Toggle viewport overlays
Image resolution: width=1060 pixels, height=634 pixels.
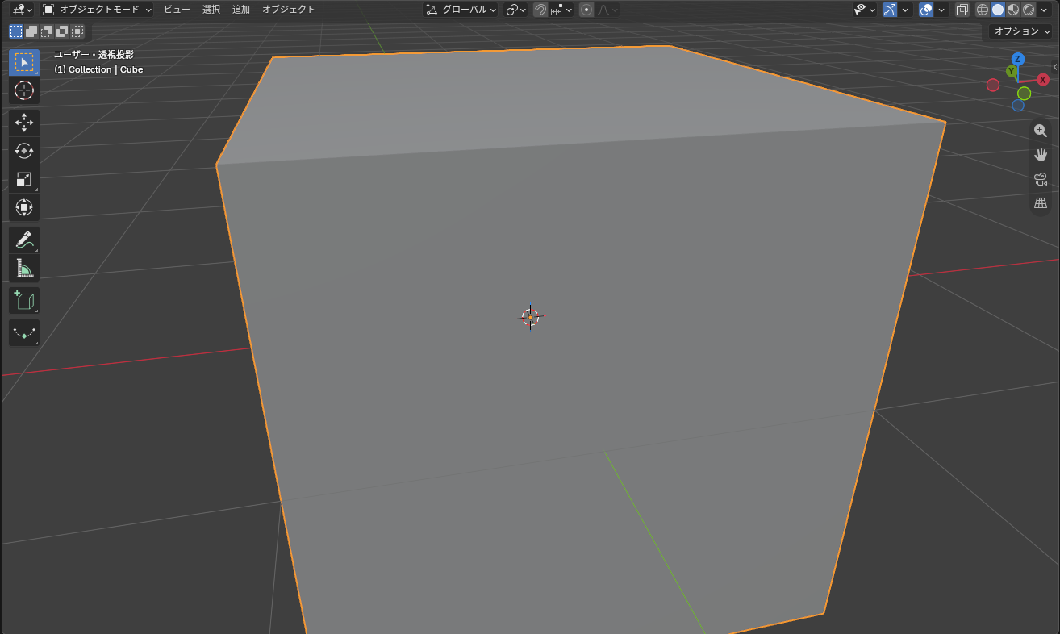pyautogui.click(x=926, y=10)
